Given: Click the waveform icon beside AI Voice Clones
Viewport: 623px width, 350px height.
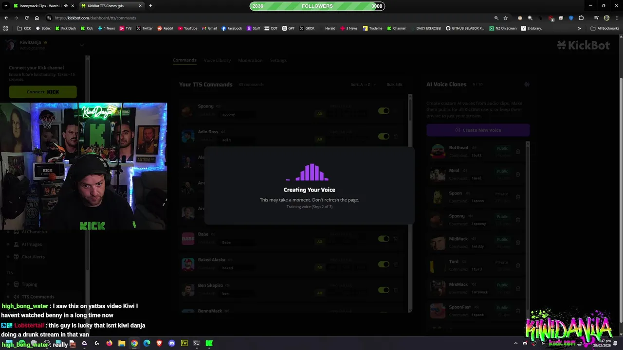Looking at the screenshot, I should 526,85.
